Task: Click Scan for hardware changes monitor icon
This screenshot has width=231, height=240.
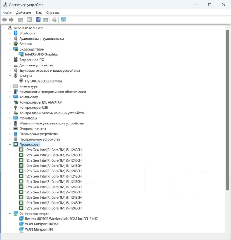Action: click(x=64, y=19)
